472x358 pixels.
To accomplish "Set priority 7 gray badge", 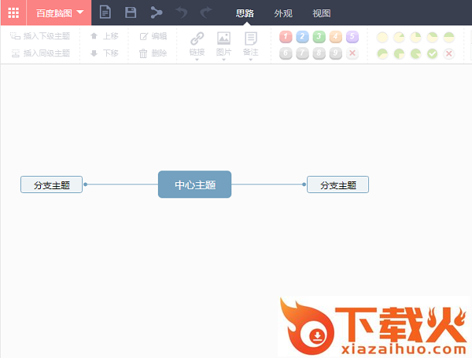I will [x=302, y=53].
